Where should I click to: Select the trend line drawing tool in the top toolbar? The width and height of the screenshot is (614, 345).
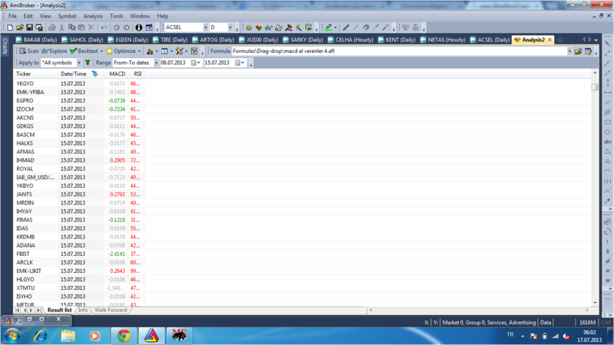[346, 28]
